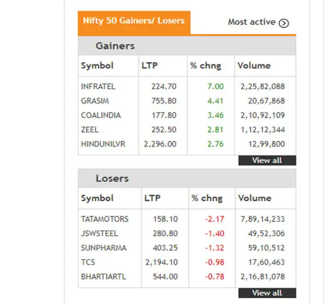Select the COALINDIA symbol link
This screenshot has width=332, height=304.
pos(101,115)
